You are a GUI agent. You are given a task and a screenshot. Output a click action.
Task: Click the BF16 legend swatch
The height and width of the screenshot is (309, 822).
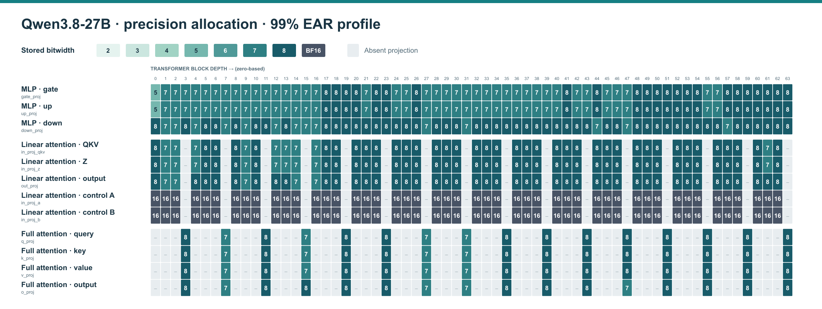(313, 50)
